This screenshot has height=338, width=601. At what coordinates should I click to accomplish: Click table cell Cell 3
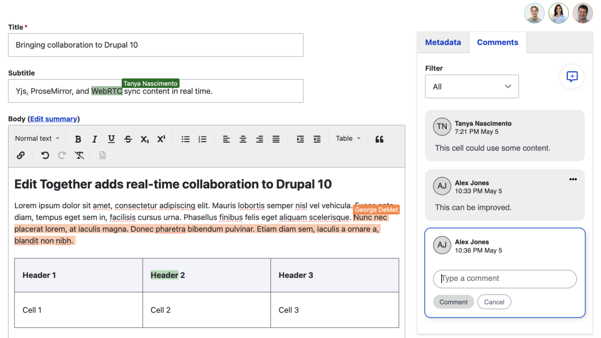click(335, 310)
